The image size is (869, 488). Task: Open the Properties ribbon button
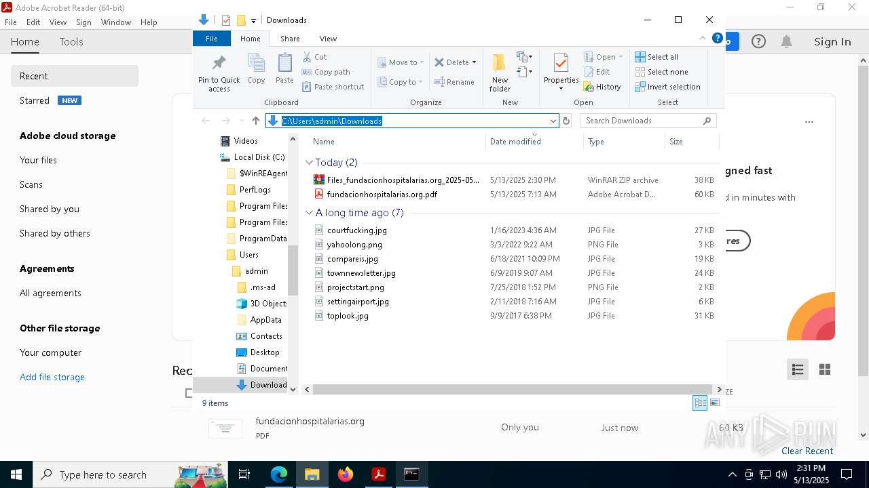click(x=561, y=72)
